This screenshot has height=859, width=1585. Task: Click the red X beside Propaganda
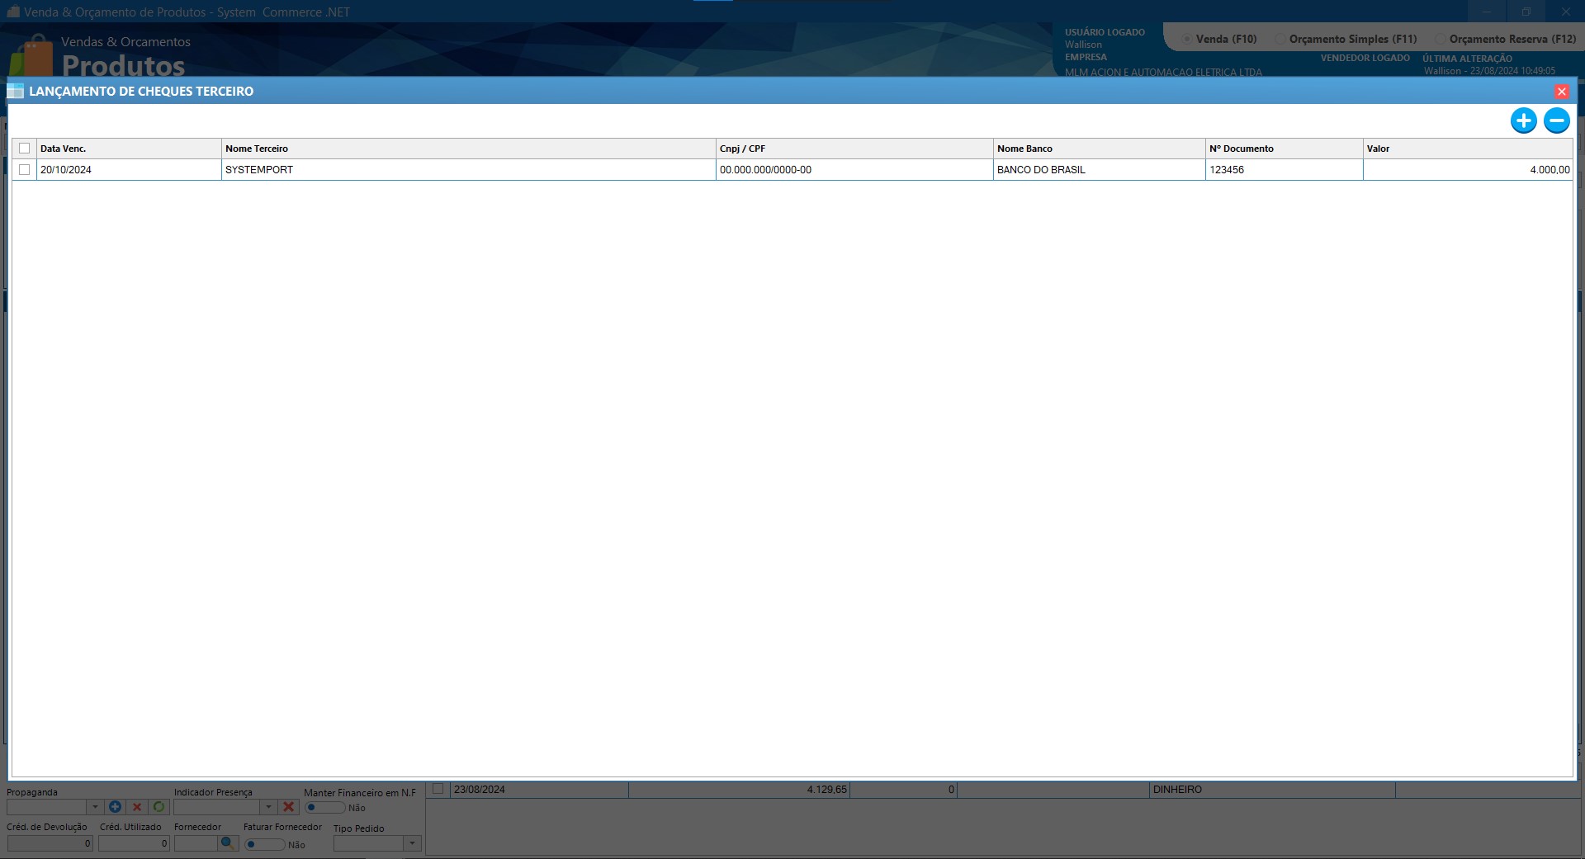click(x=137, y=807)
